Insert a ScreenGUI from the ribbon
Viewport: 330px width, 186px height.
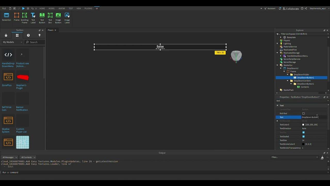(x=6, y=17)
